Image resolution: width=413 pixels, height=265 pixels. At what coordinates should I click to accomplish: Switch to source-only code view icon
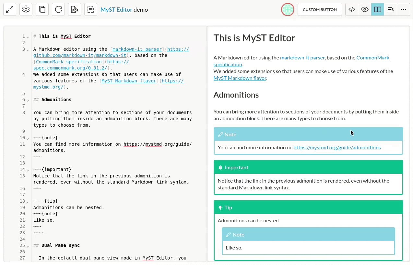click(352, 9)
